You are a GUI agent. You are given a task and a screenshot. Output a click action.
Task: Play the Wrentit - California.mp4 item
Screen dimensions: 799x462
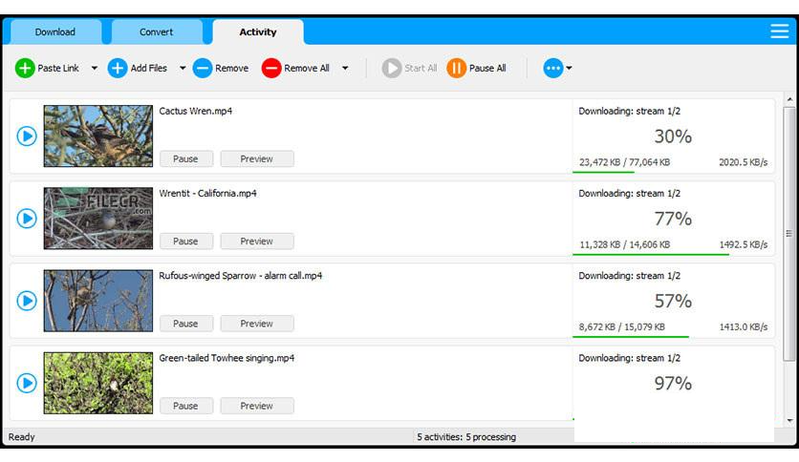point(27,219)
